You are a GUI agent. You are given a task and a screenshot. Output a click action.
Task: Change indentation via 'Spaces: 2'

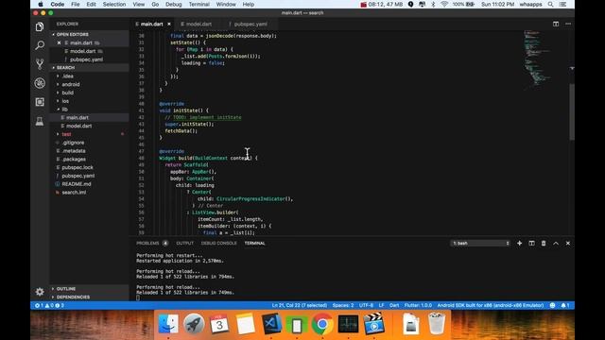click(x=343, y=305)
